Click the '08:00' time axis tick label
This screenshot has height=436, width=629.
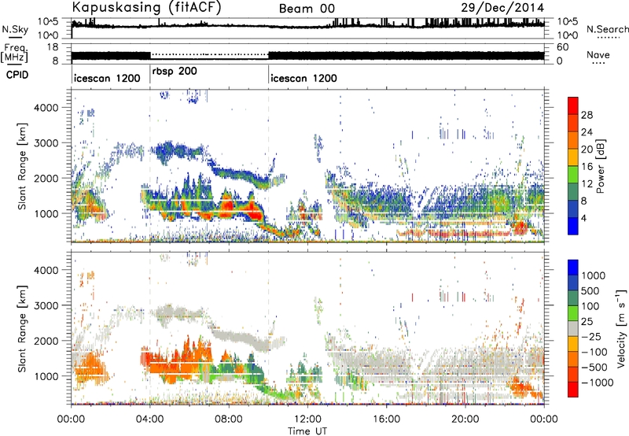coord(228,419)
